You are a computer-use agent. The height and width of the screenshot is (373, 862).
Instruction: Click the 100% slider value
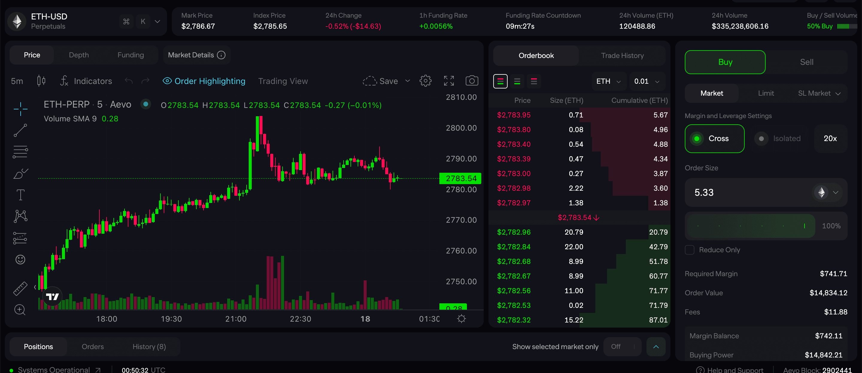(x=831, y=226)
